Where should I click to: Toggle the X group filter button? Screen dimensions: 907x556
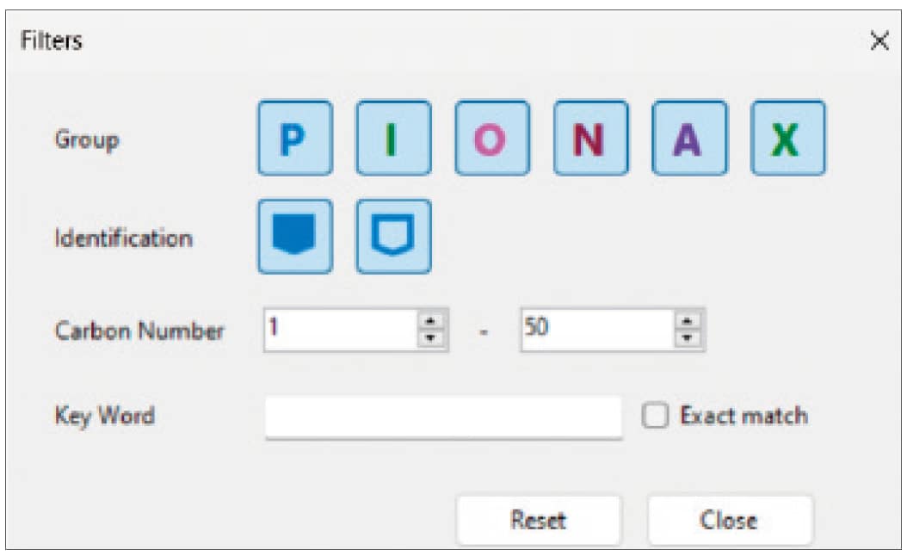pos(787,139)
